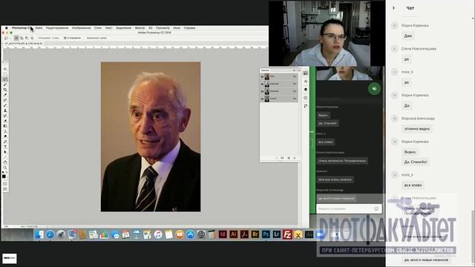The width and height of the screenshot is (475, 267).
Task: Load channel as selection icon
Action: [x=277, y=158]
